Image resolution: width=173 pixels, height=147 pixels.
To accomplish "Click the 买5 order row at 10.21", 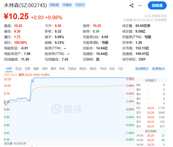I will click(150, 126).
